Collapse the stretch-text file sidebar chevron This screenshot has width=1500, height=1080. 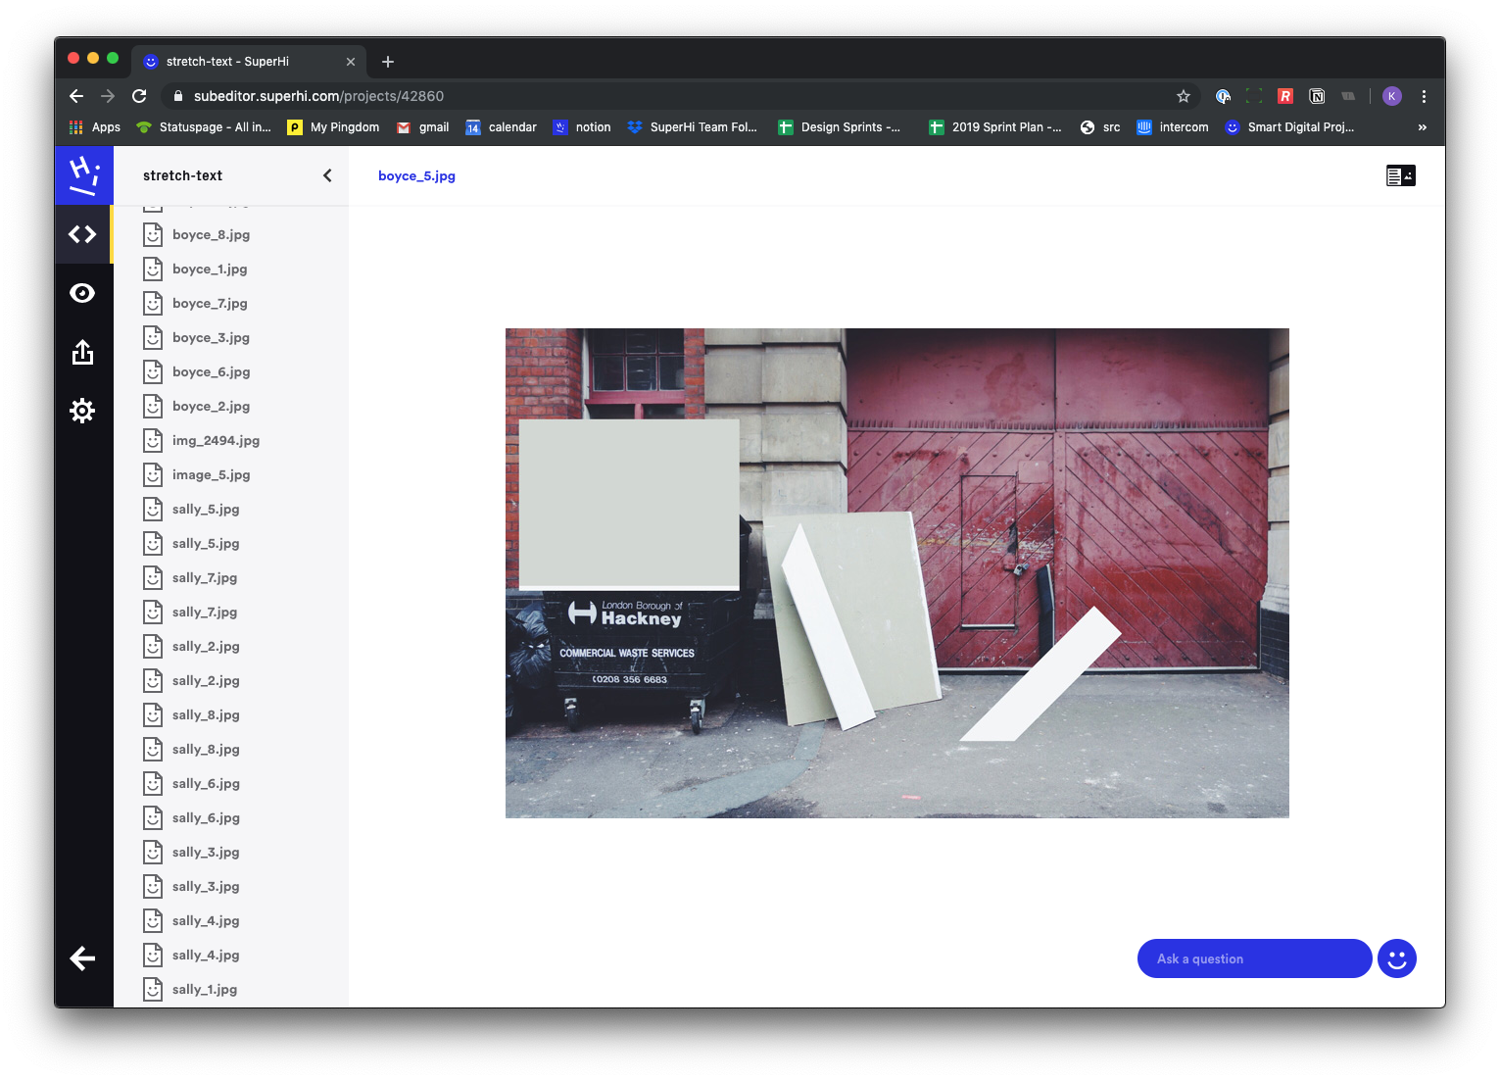(327, 175)
